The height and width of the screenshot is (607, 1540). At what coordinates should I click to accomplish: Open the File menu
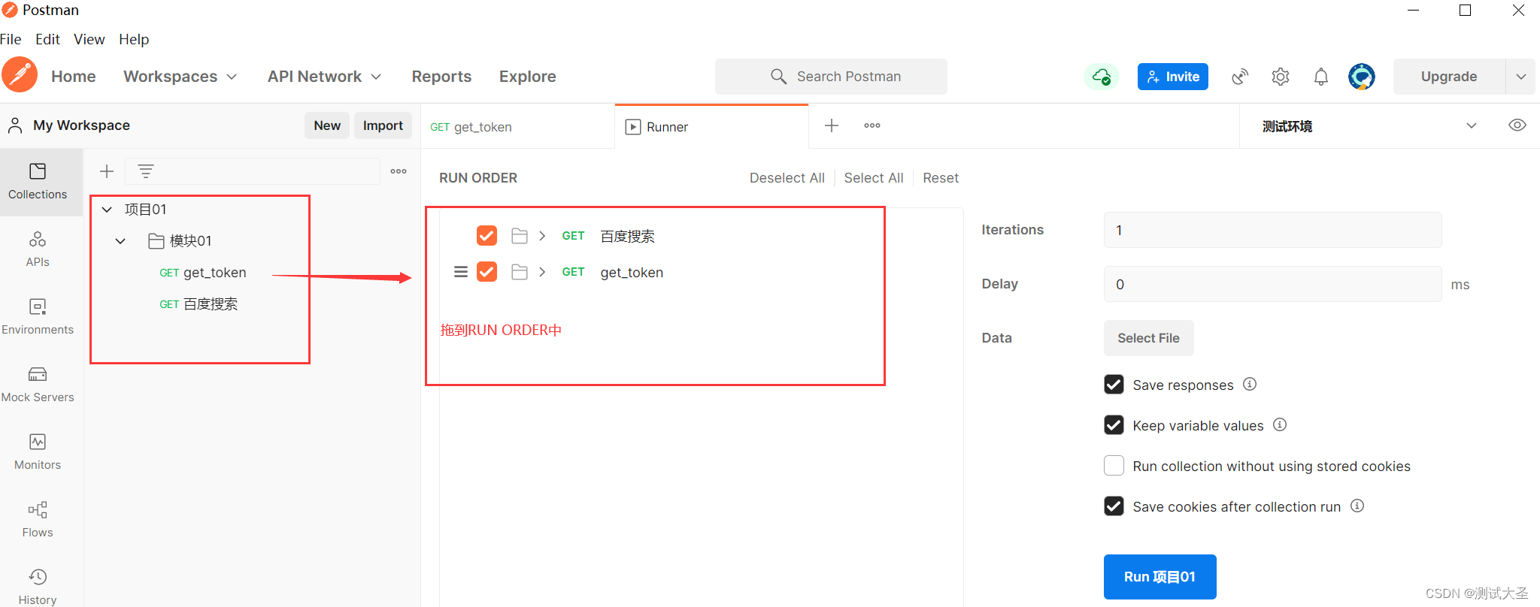pos(11,39)
